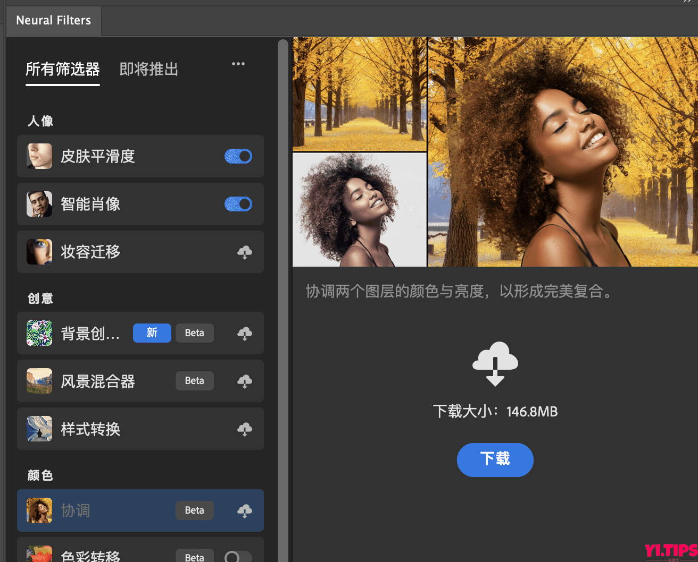Select the 所有筛选器 tab
This screenshot has height=562, width=698.
click(62, 70)
